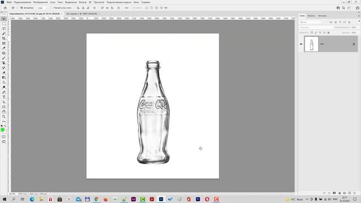Open the Edit Toolbar three-dots button
The image size is (361, 203).
tap(4, 121)
